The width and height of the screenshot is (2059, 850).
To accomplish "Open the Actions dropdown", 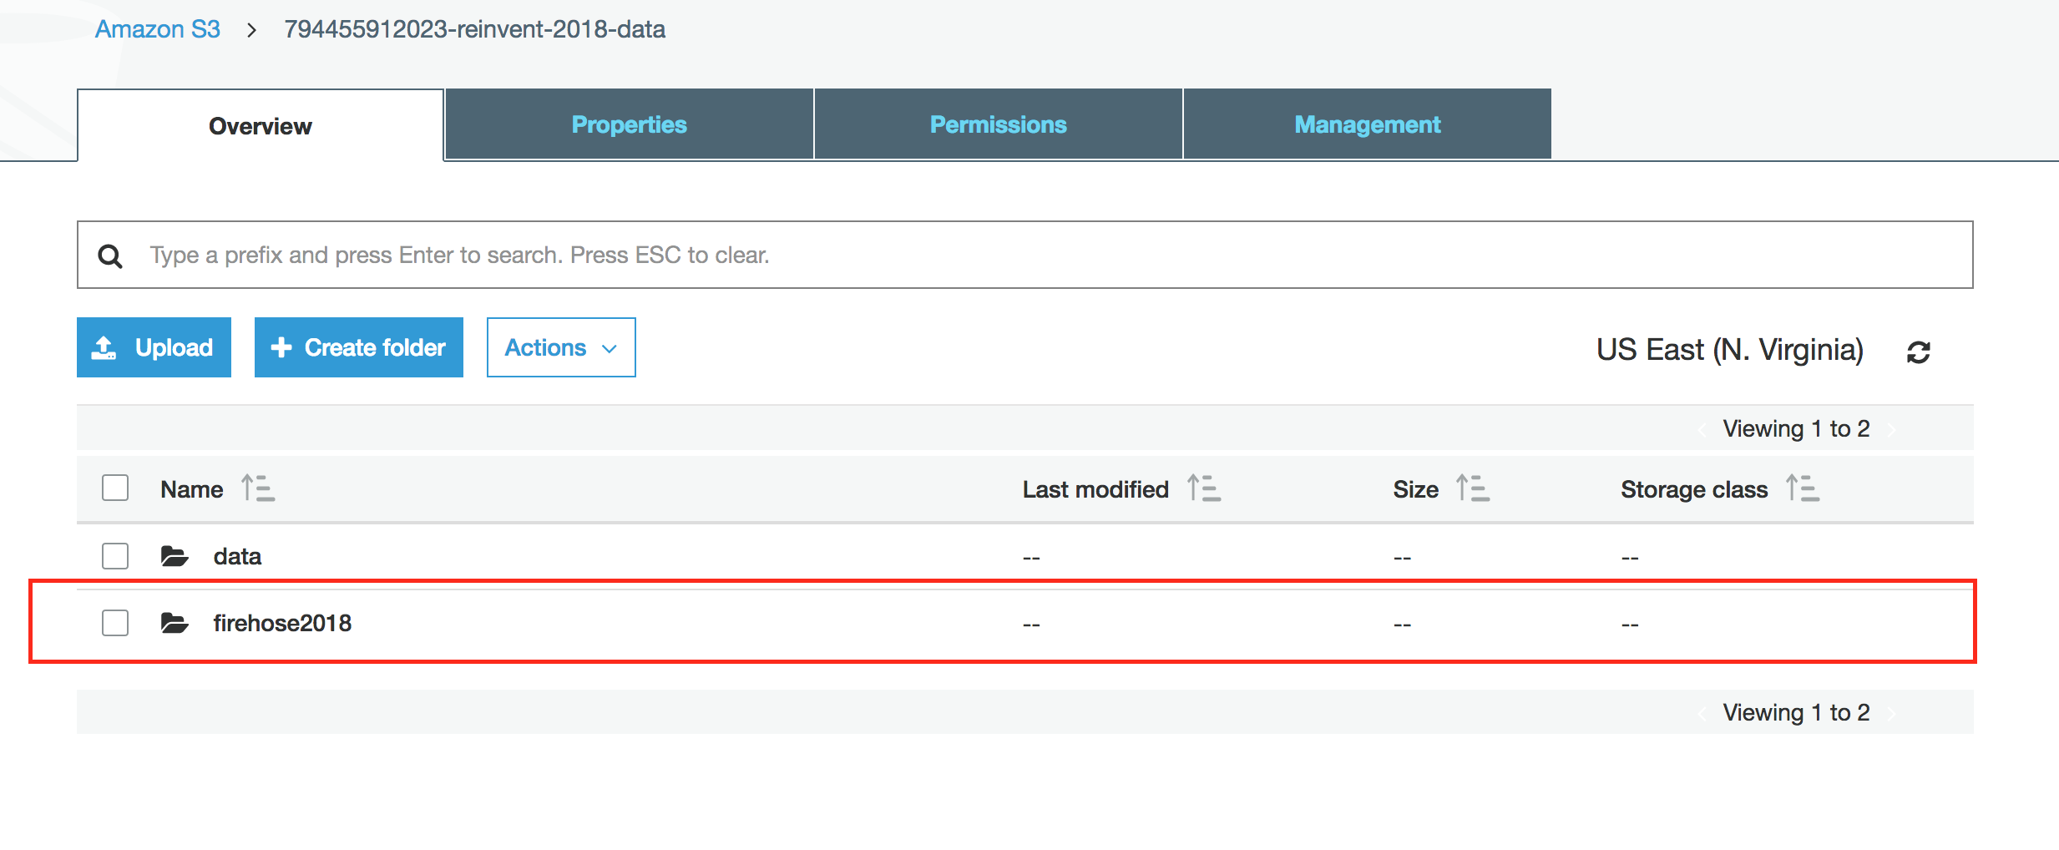I will point(561,347).
